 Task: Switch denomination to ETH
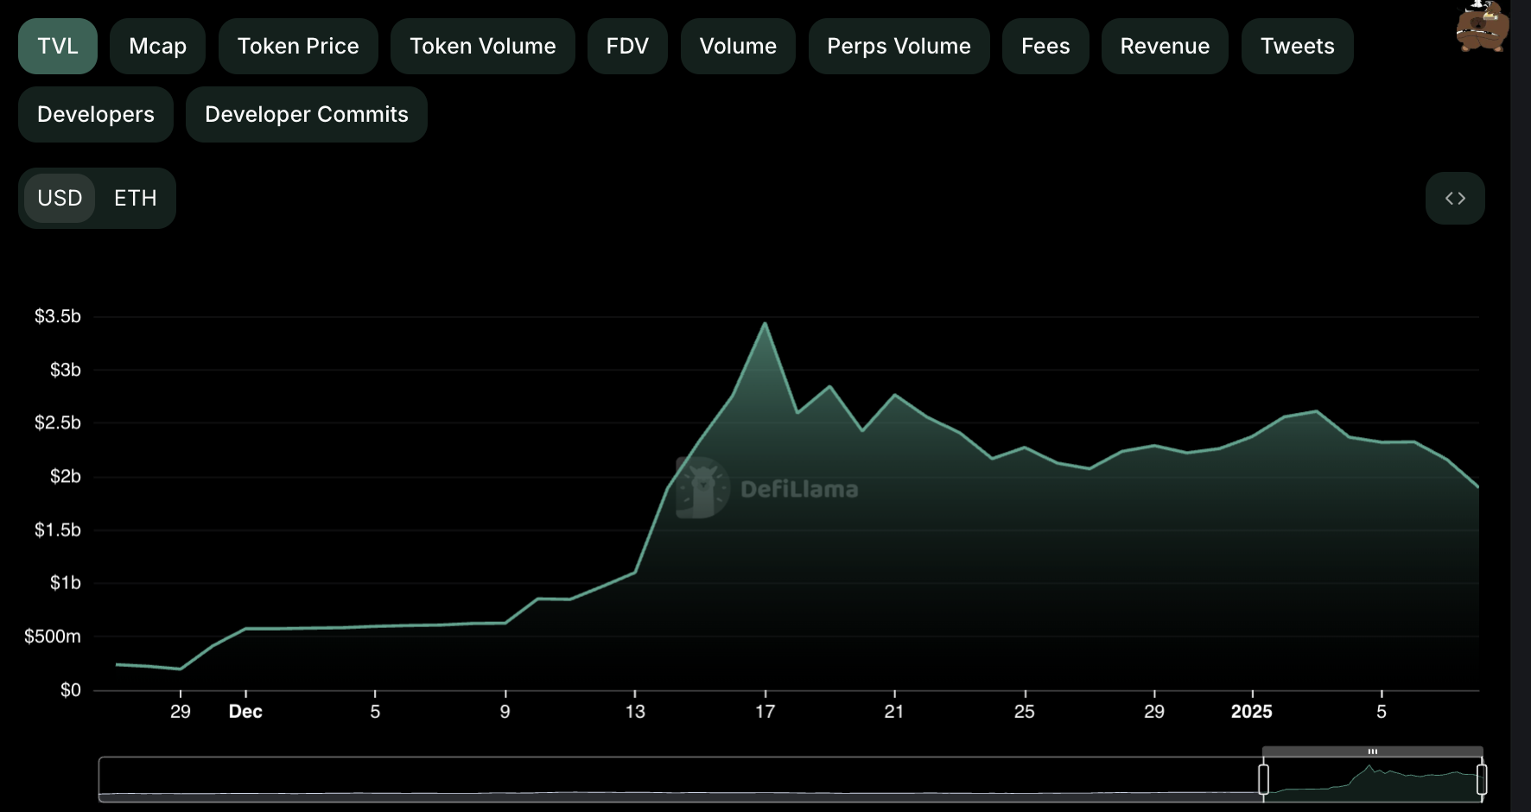pos(136,199)
